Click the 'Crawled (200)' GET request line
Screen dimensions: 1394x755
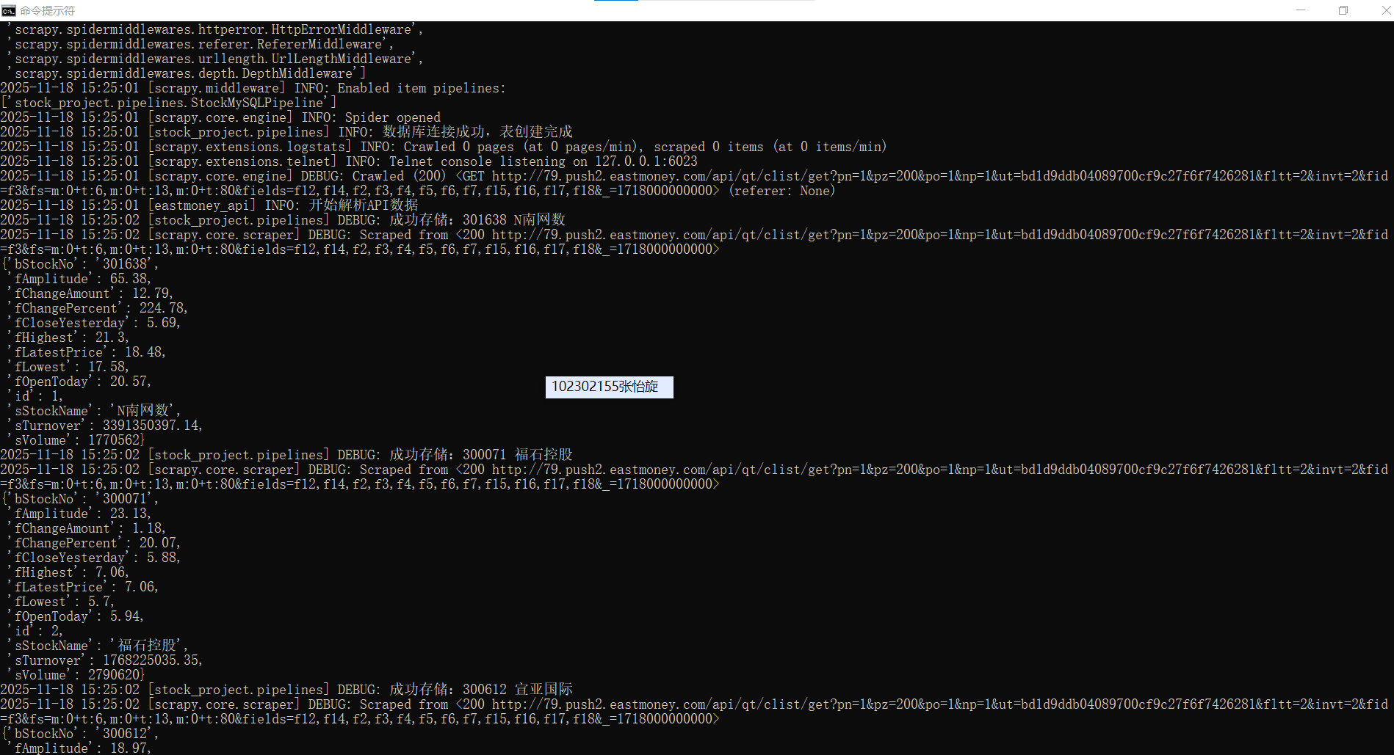pos(694,183)
